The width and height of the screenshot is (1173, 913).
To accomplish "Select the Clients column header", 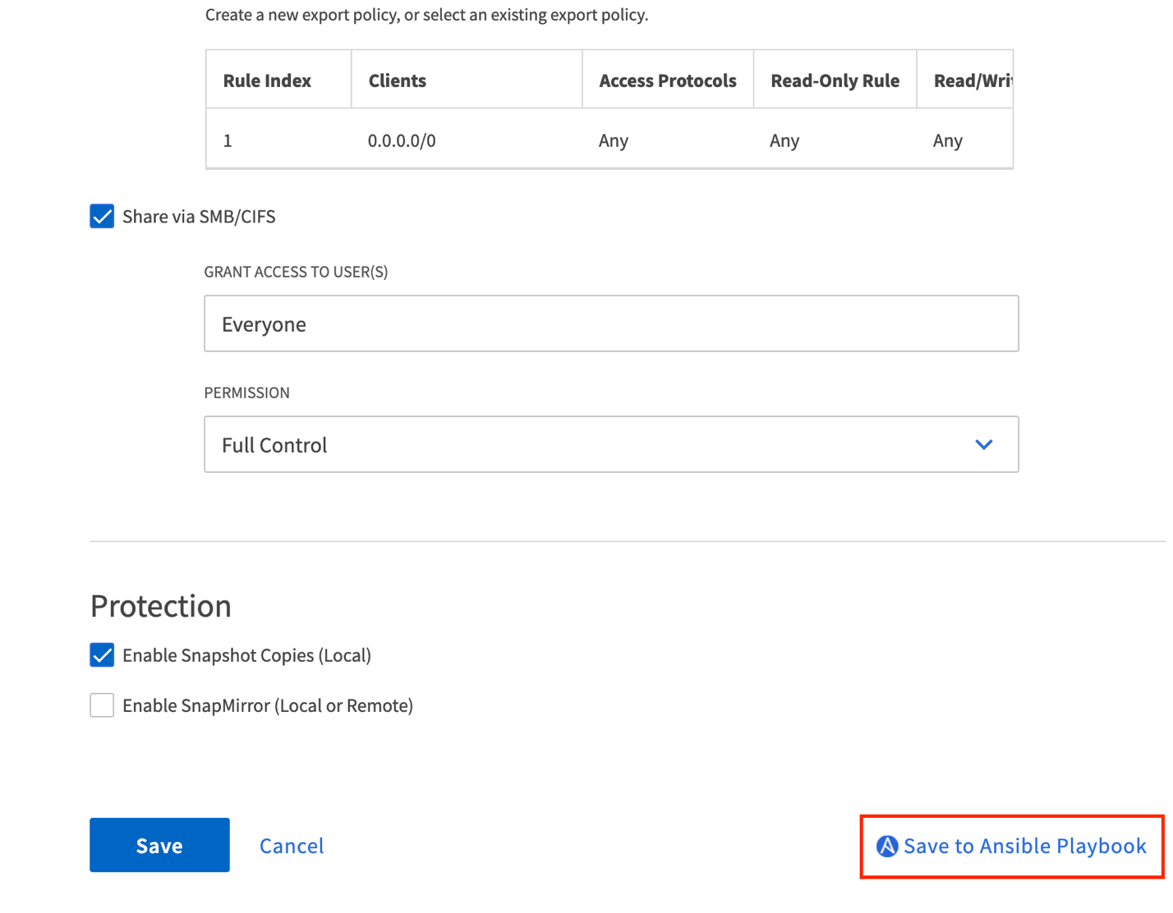I will click(x=398, y=80).
